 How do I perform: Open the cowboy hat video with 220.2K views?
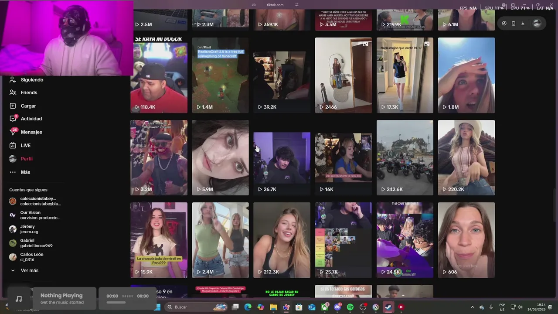coord(466,158)
